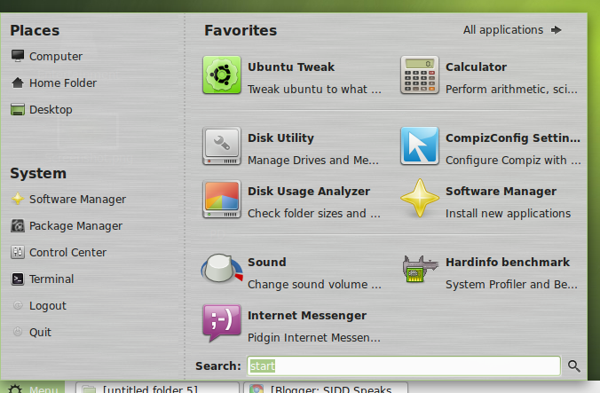Click the Control Center sliders icon
Viewport: 600px width, 393px height.
pos(18,252)
